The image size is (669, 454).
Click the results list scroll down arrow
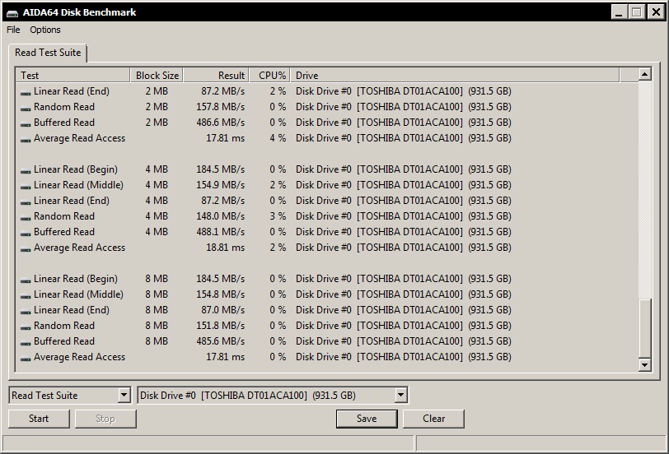point(644,365)
